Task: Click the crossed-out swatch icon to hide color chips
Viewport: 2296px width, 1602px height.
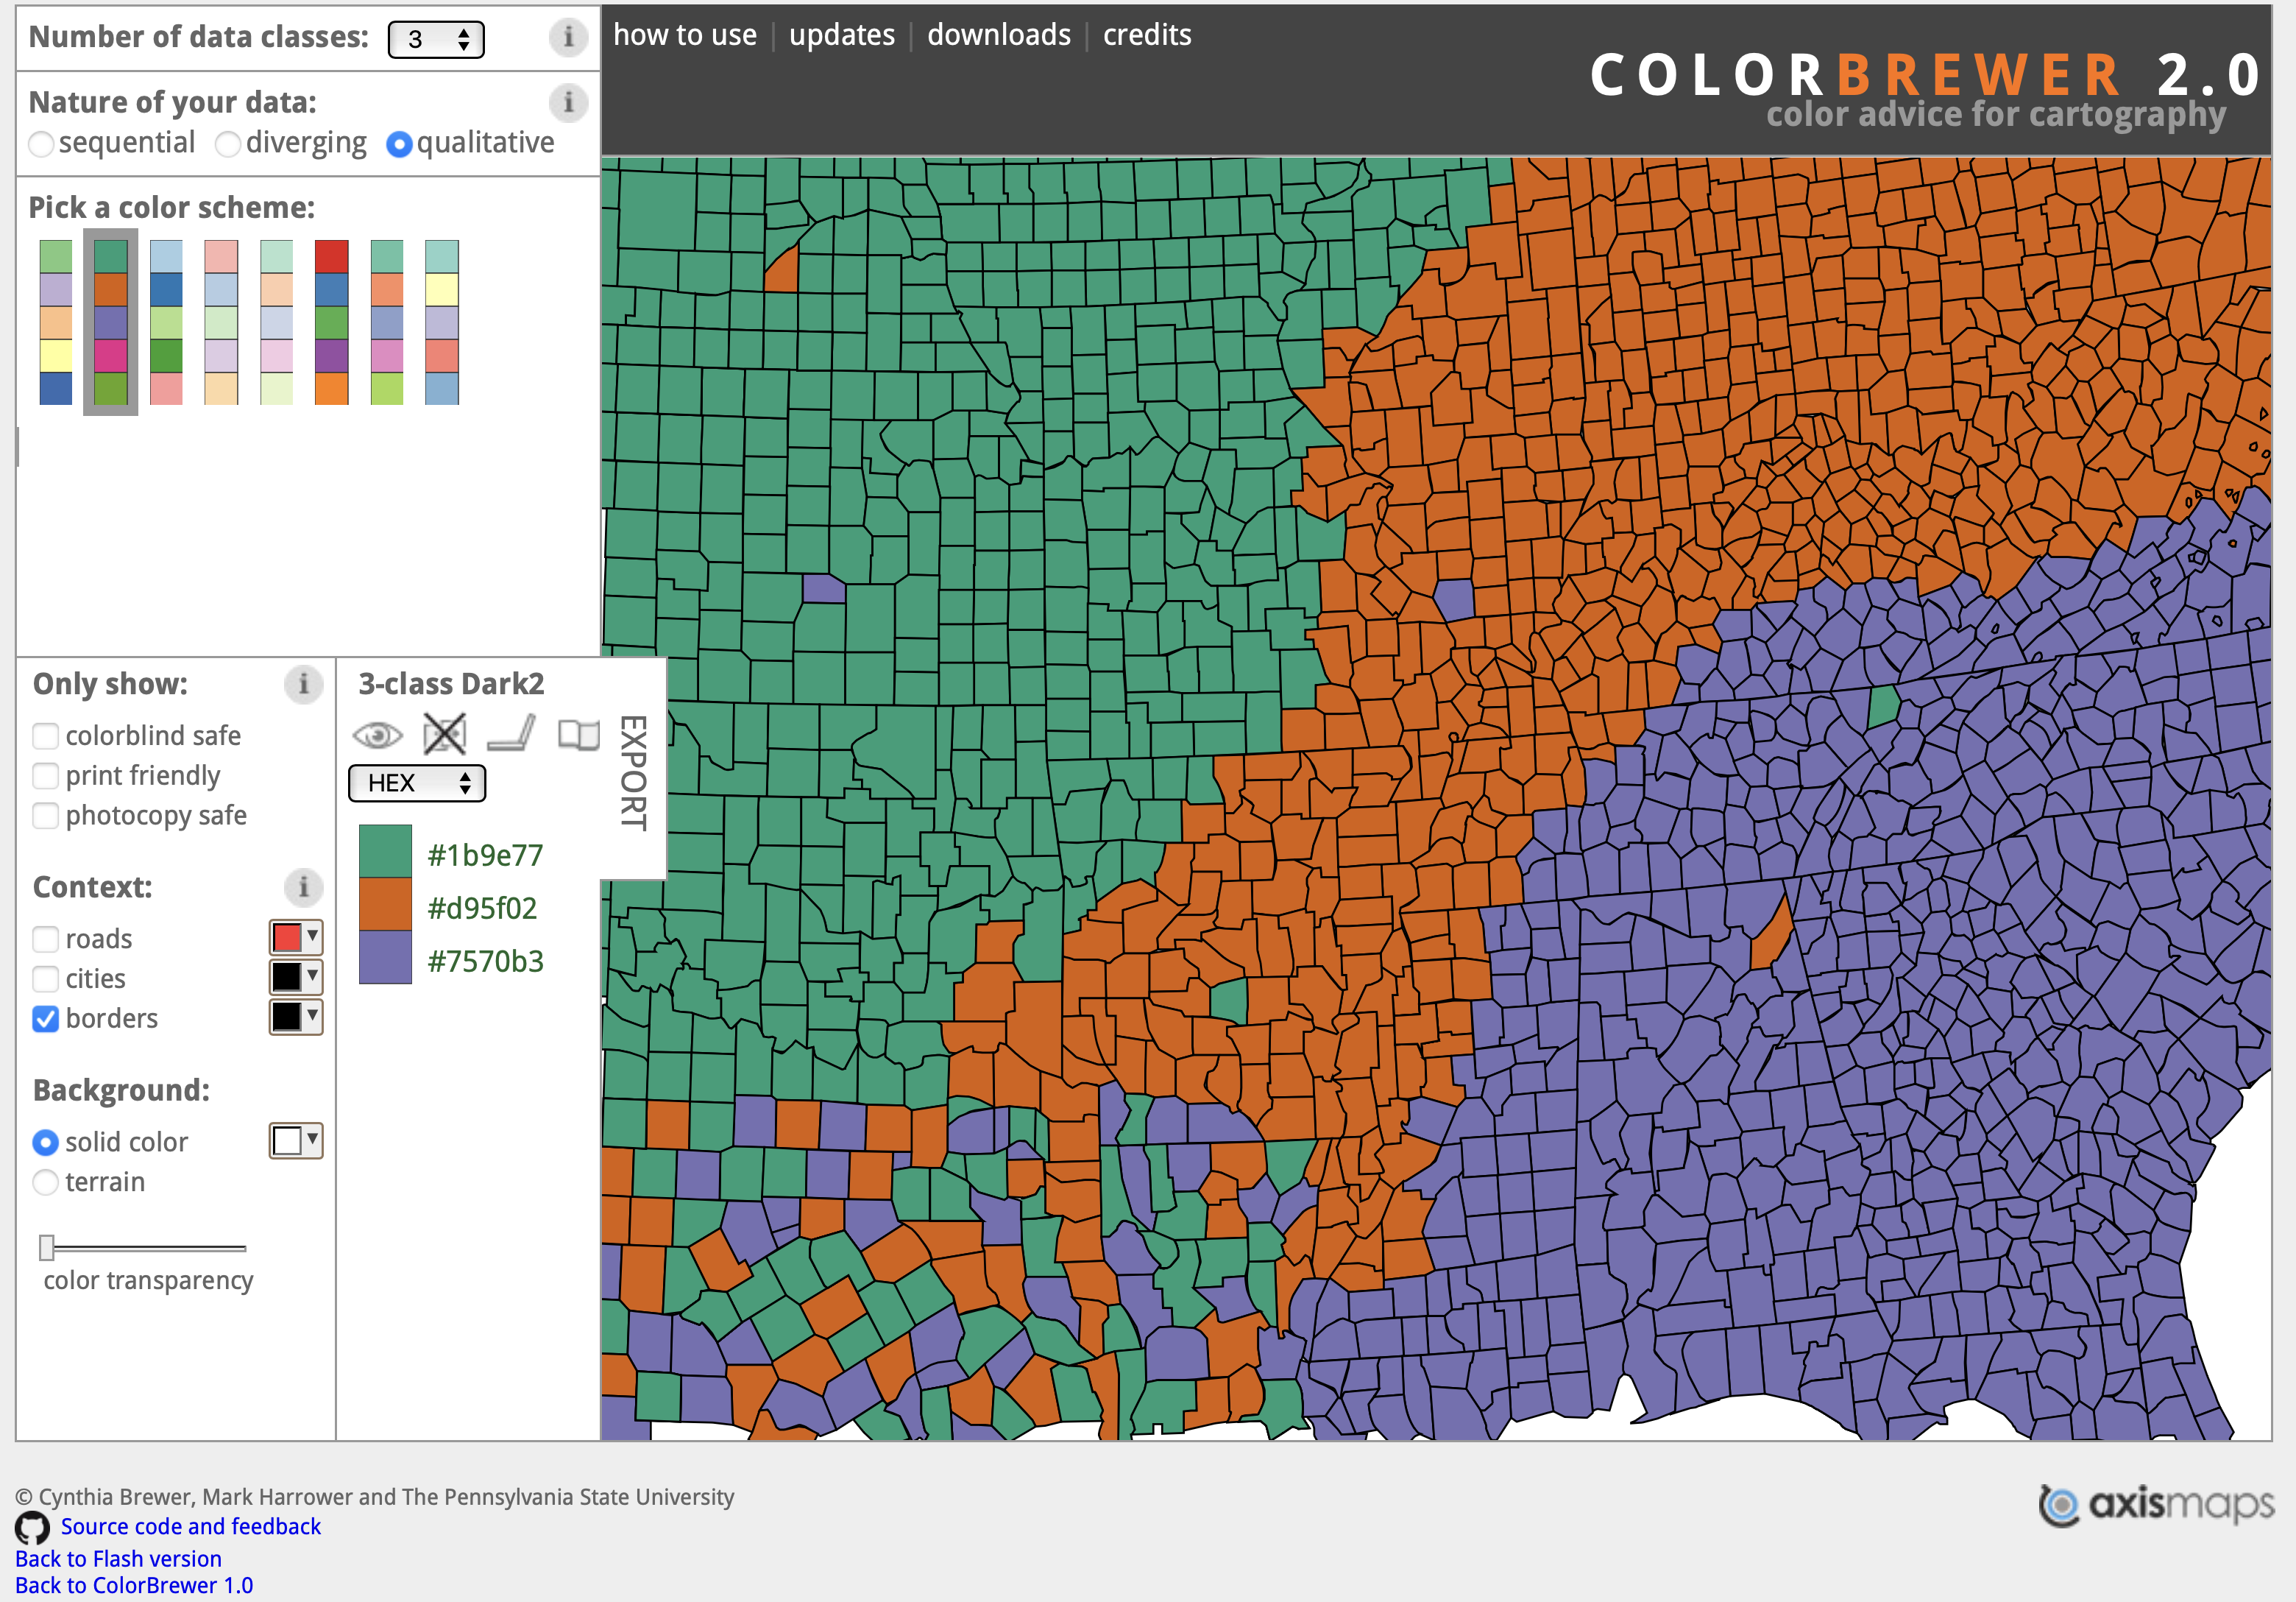Action: click(444, 733)
